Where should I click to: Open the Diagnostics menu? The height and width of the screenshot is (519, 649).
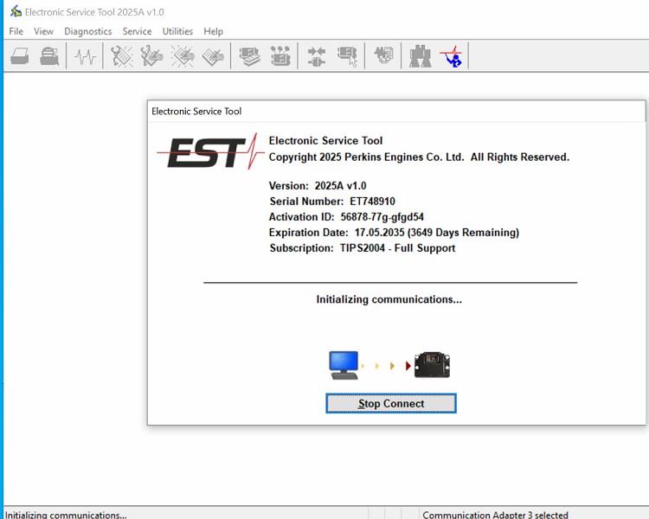tap(87, 31)
